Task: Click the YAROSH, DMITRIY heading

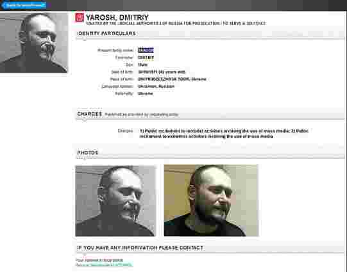Action: [117, 17]
